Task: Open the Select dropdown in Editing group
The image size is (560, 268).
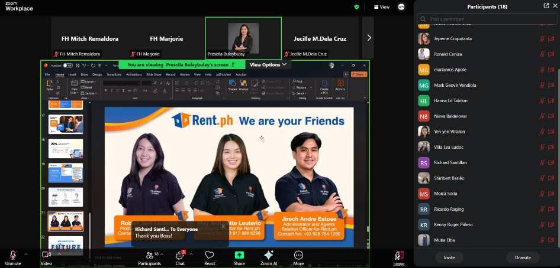Action: (300, 93)
